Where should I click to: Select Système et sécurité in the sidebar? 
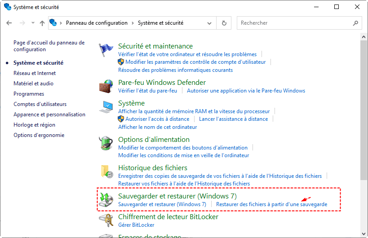39,62
